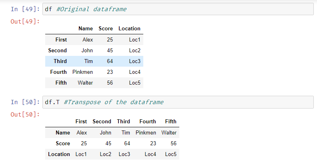Click the Third column header in transposed table
The image size is (317, 164).
click(123, 121)
